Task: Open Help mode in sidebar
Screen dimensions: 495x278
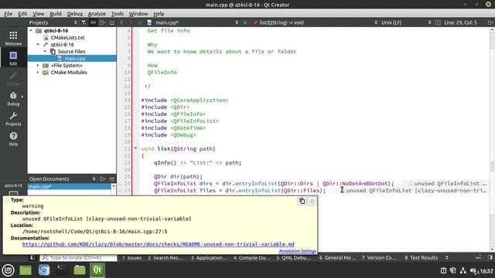Action: point(13,139)
